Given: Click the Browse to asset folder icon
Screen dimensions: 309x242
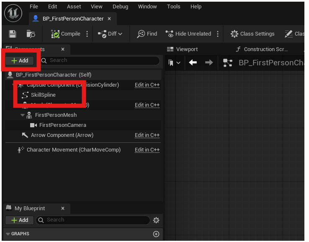Looking at the screenshot, I should pos(31,34).
